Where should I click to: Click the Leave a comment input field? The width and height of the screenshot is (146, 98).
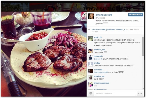tap(115, 93)
